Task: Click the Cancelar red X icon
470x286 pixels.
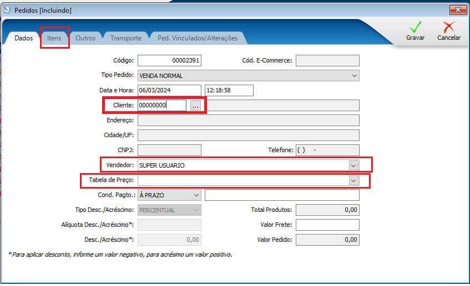Action: click(x=449, y=27)
